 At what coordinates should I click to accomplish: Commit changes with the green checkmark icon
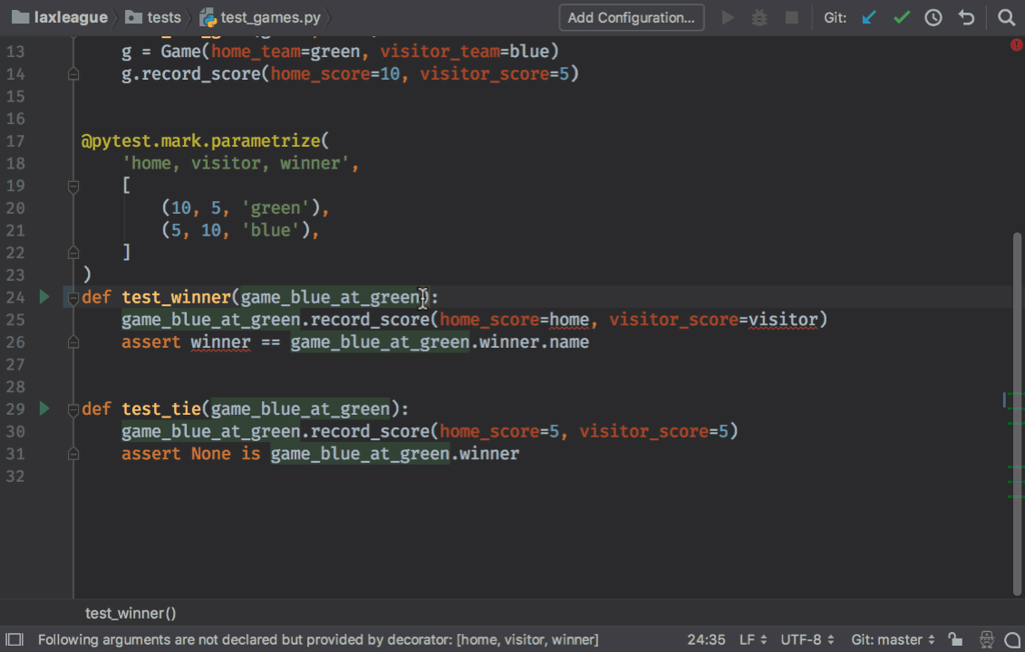click(x=901, y=17)
